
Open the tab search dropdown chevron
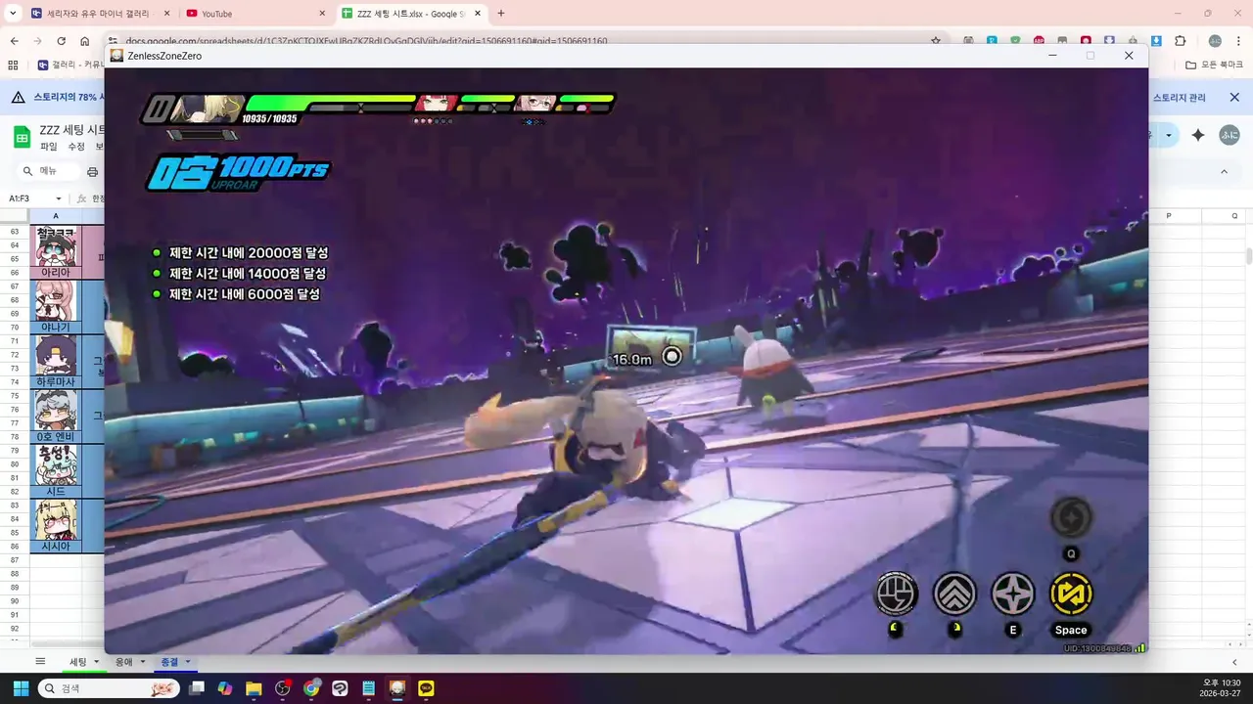click(12, 14)
